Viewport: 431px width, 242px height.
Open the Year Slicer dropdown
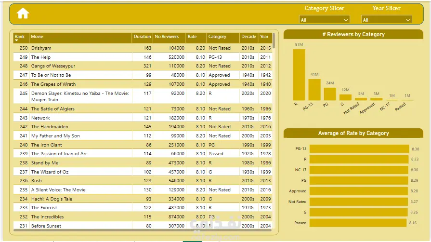[x=387, y=20]
